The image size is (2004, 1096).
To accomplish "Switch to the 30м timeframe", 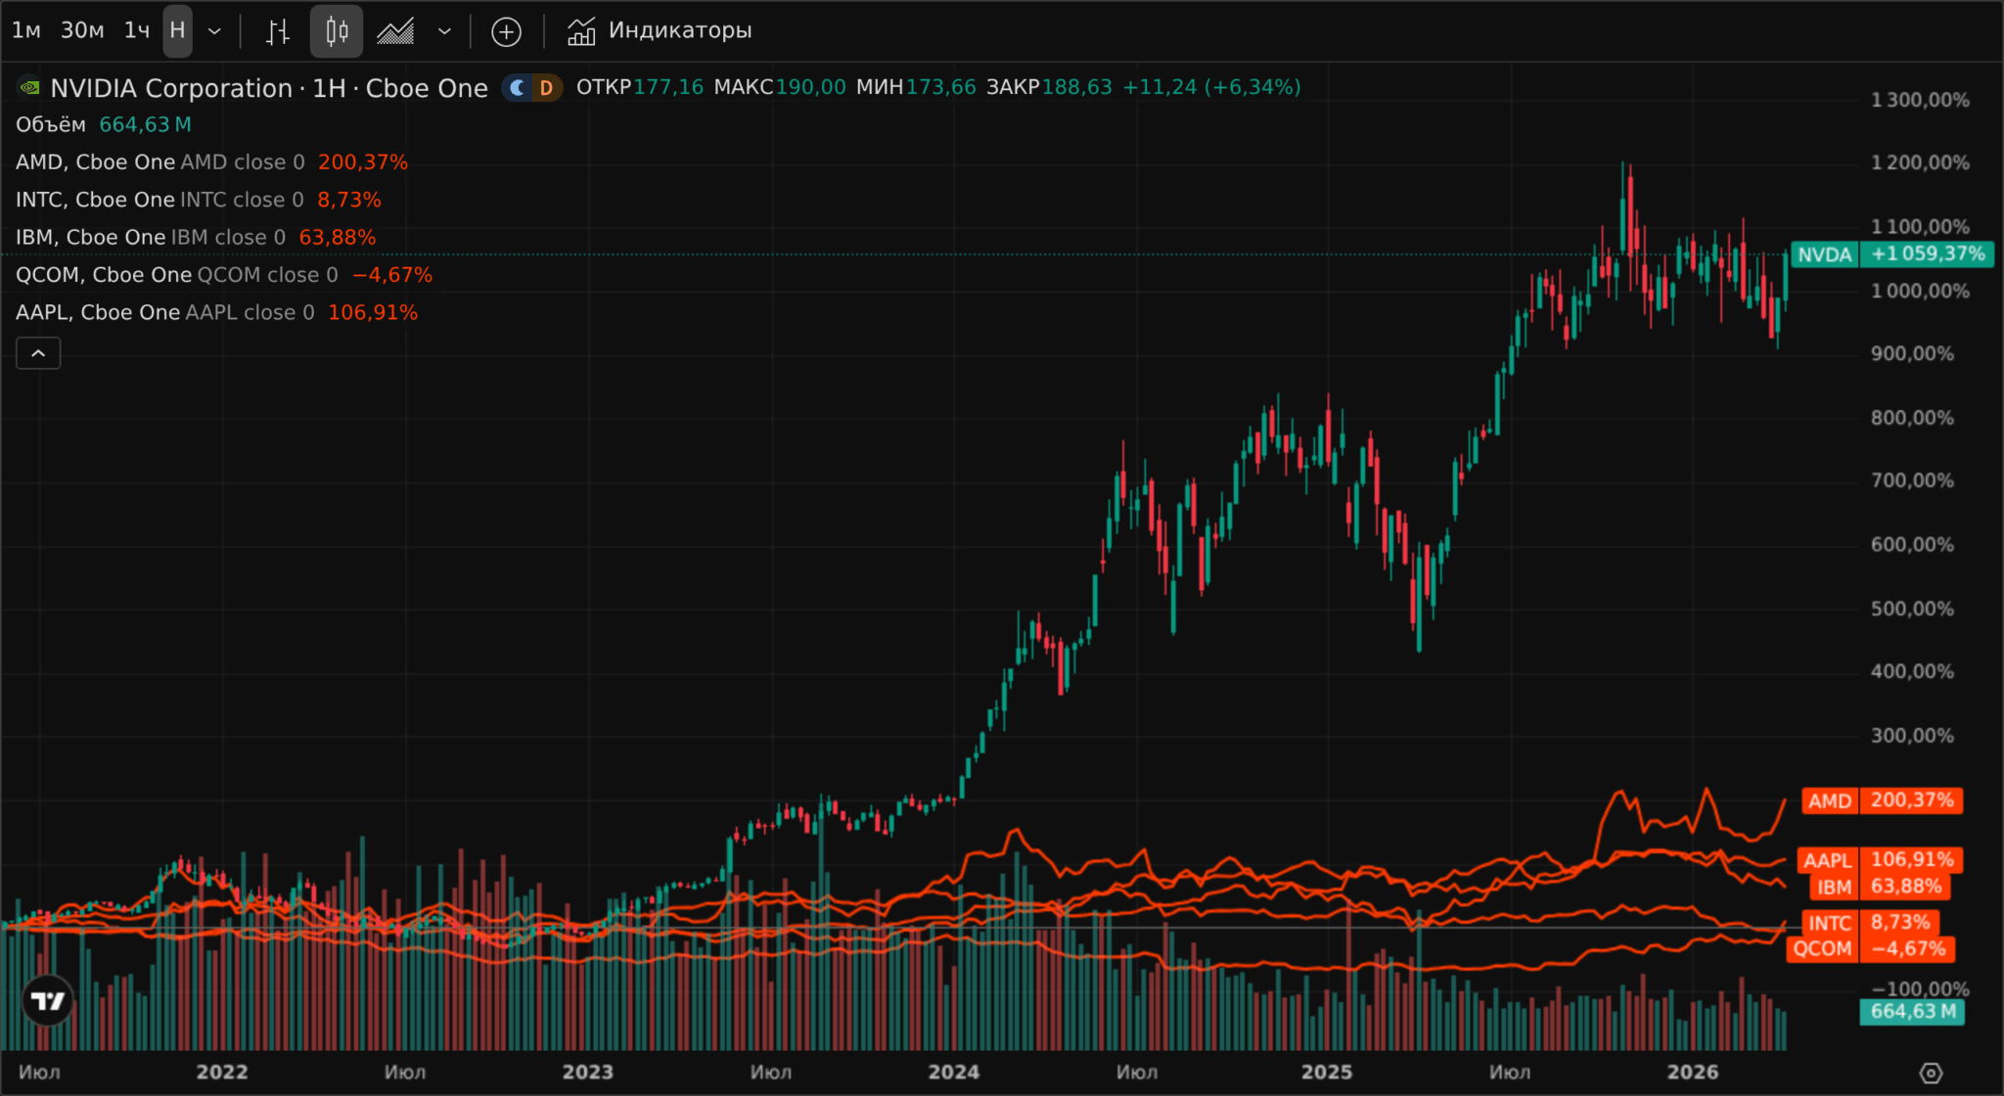I will pos(82,31).
